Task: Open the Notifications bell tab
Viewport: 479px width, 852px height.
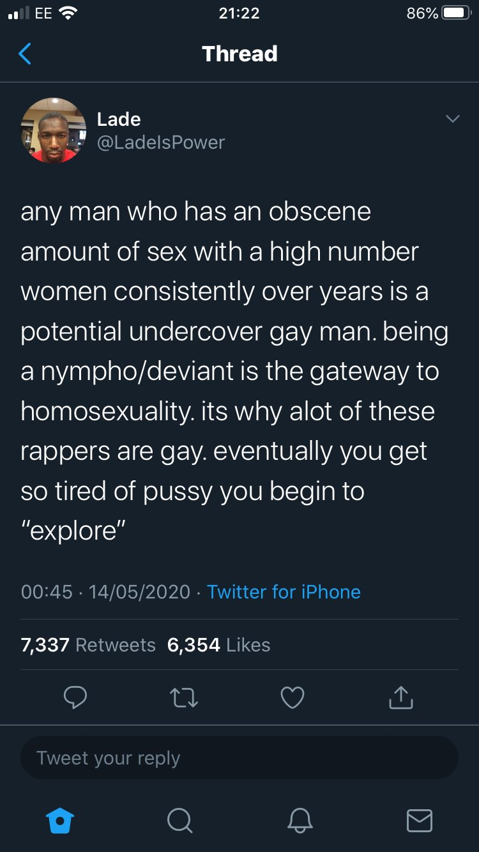Action: click(x=300, y=821)
